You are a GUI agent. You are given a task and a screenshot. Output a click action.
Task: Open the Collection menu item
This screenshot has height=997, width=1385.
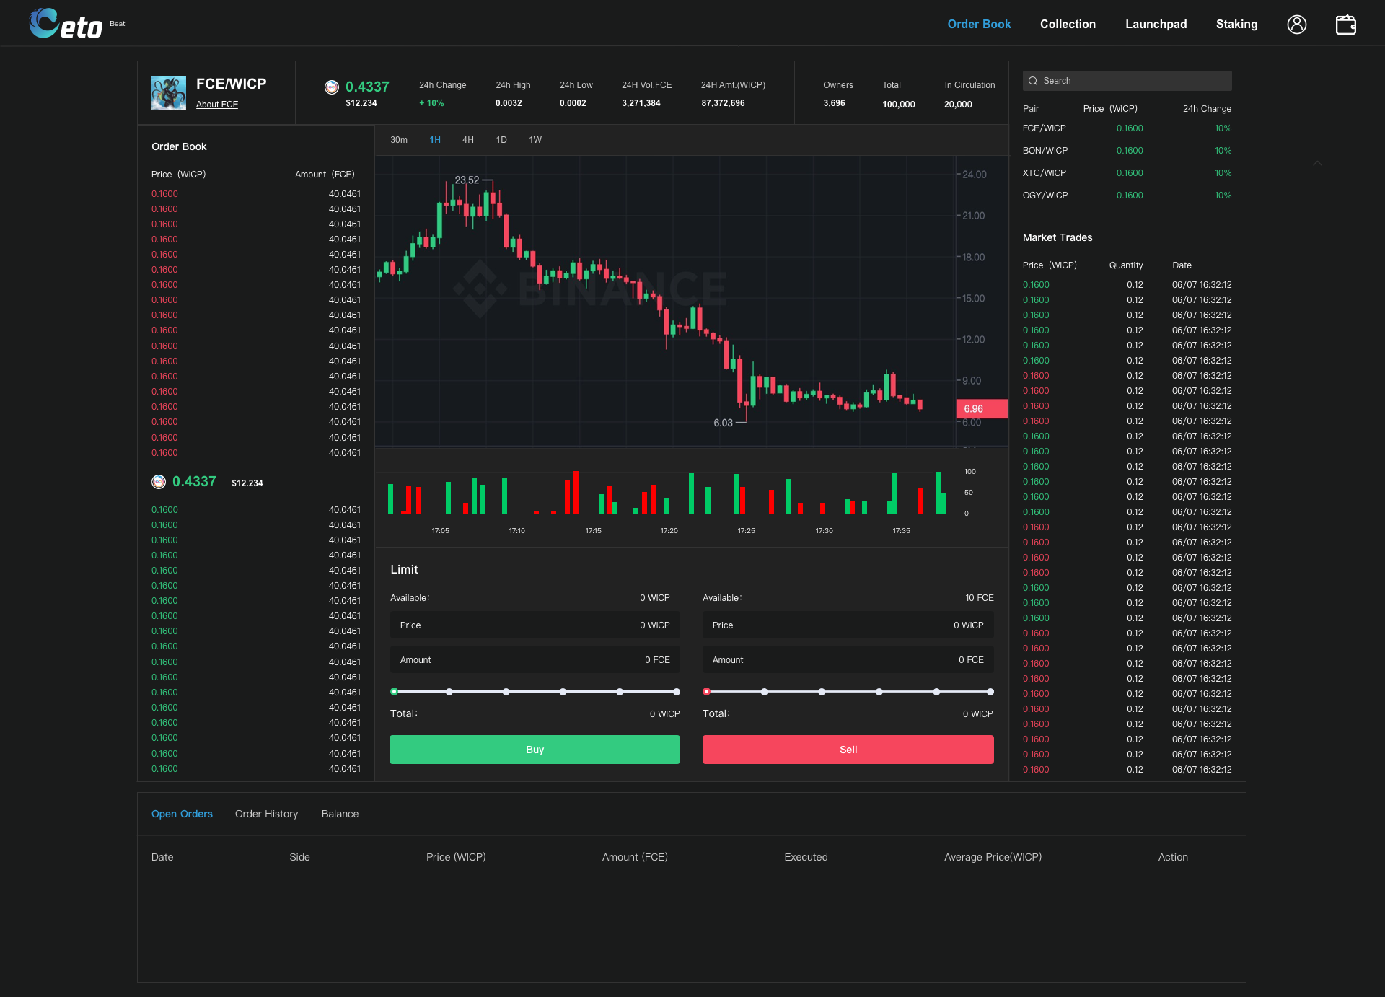[1068, 25]
